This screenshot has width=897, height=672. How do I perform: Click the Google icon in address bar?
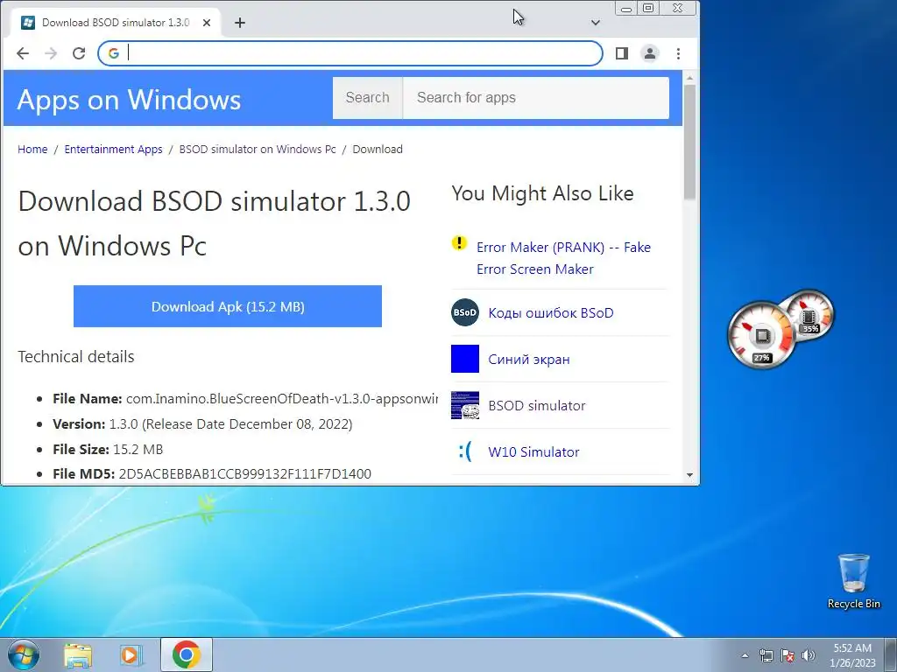113,53
